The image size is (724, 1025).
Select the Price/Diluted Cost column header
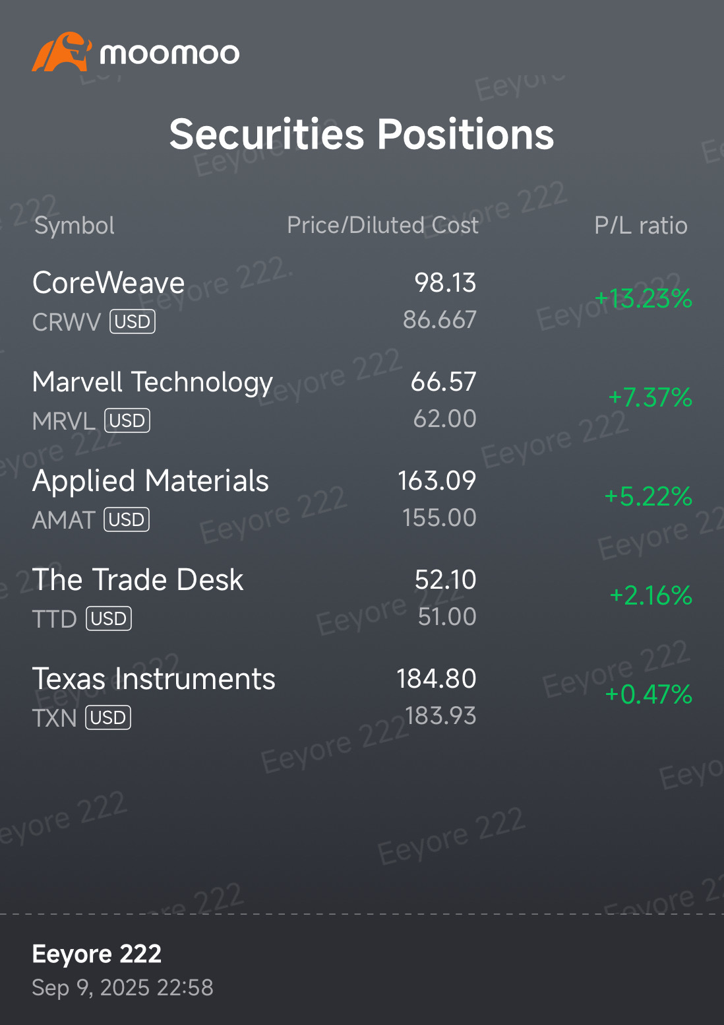point(382,226)
